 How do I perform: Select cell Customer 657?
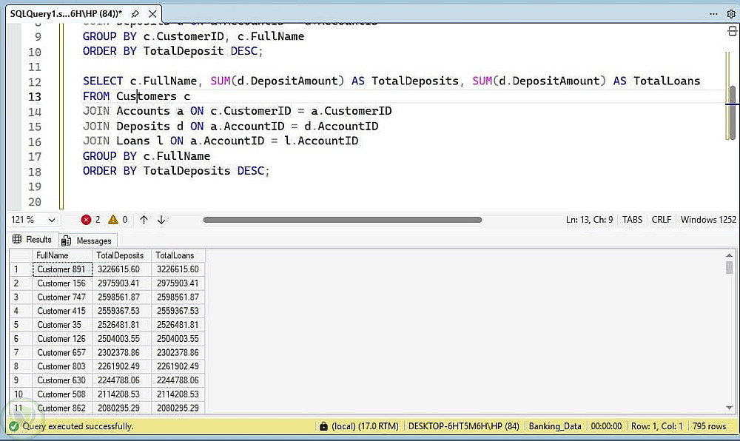[62, 352]
